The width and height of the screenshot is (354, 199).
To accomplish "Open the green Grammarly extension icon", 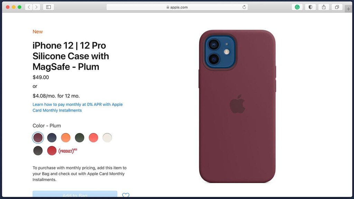I will tap(297, 7).
